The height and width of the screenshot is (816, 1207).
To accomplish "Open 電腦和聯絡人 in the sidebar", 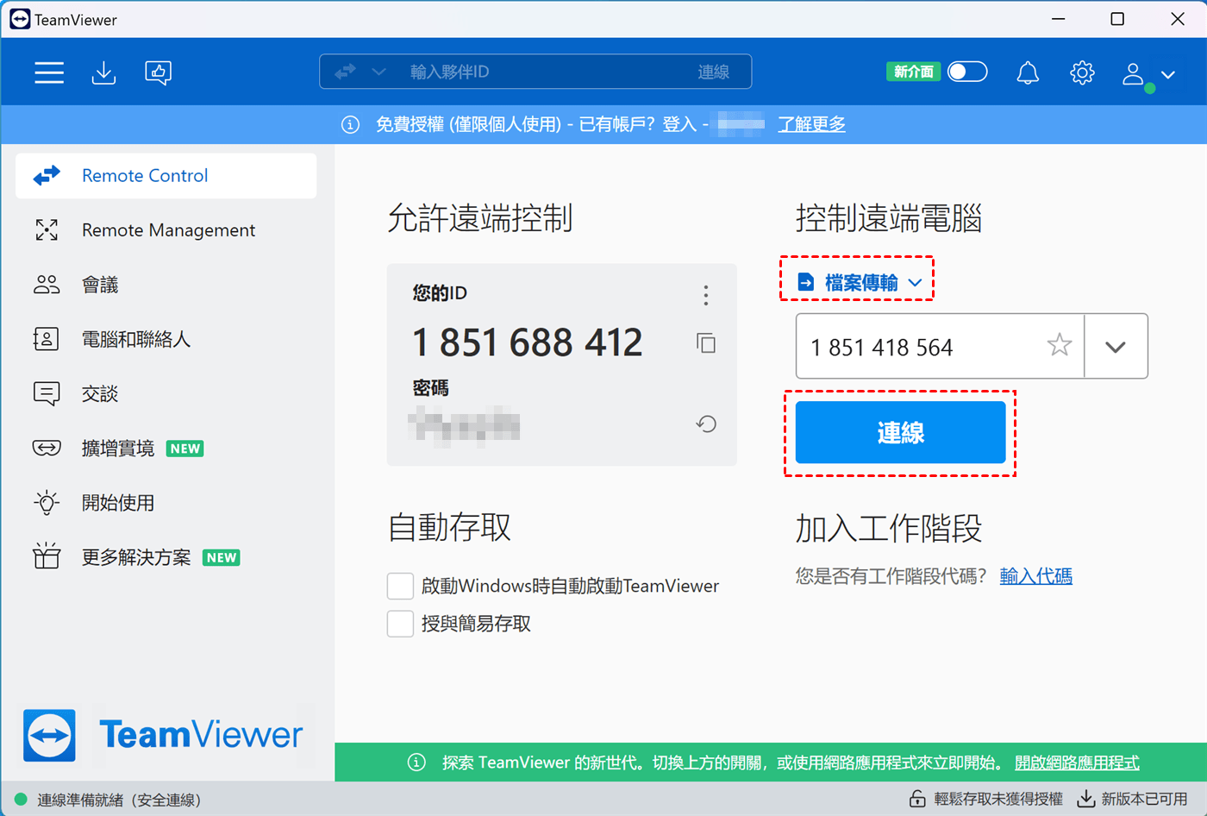I will [x=135, y=339].
